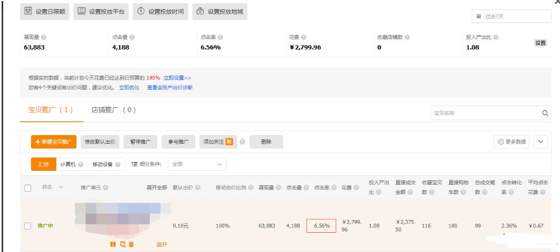560x252 pixels.
Task: Open the 立即优化 link
Action: (129, 88)
